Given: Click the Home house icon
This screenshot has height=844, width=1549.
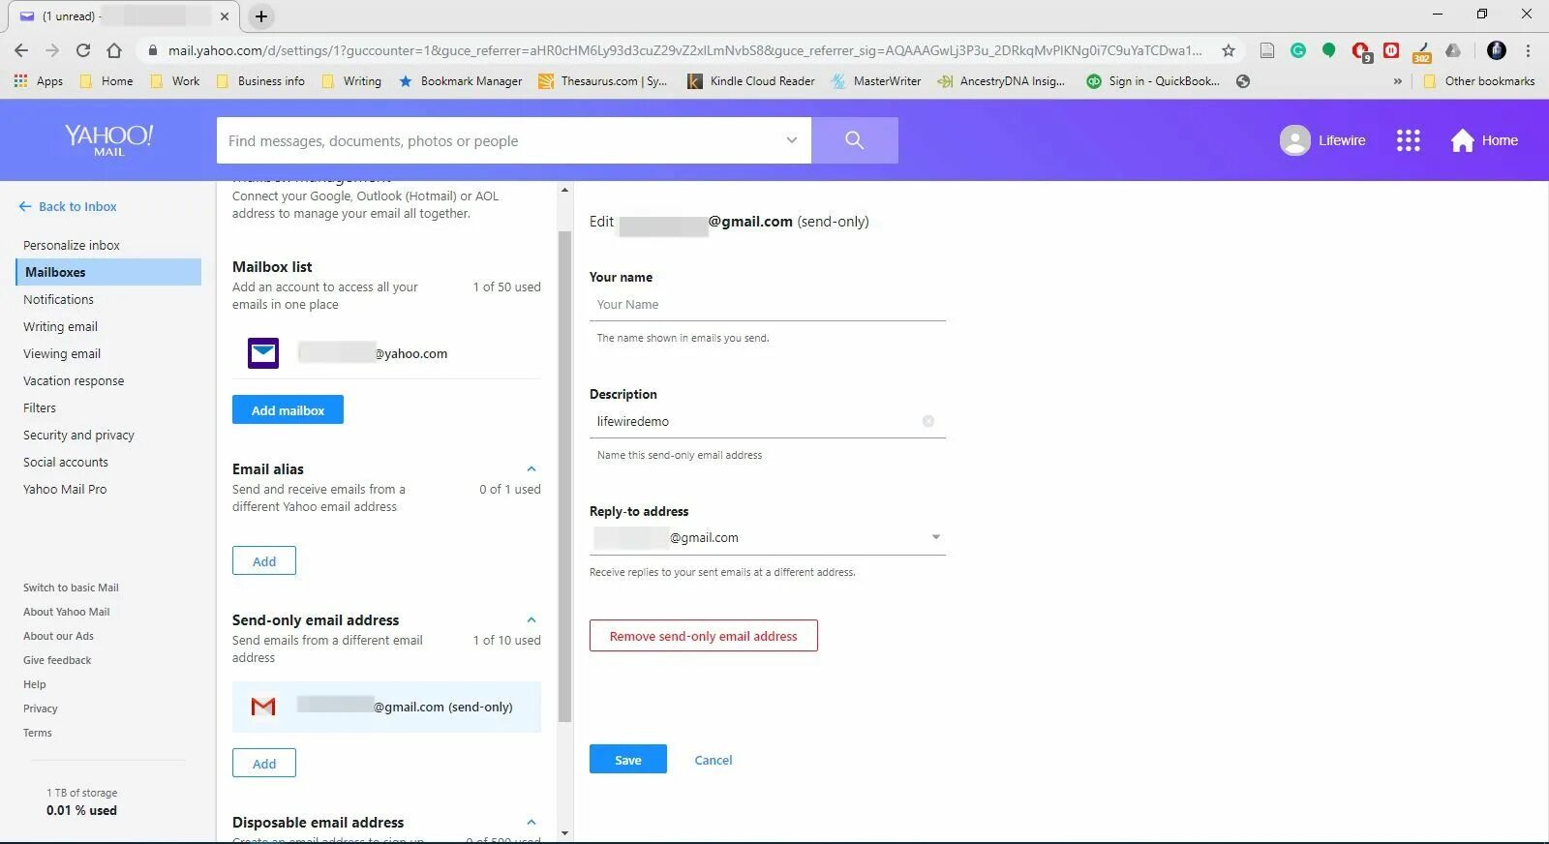Looking at the screenshot, I should click(1462, 140).
